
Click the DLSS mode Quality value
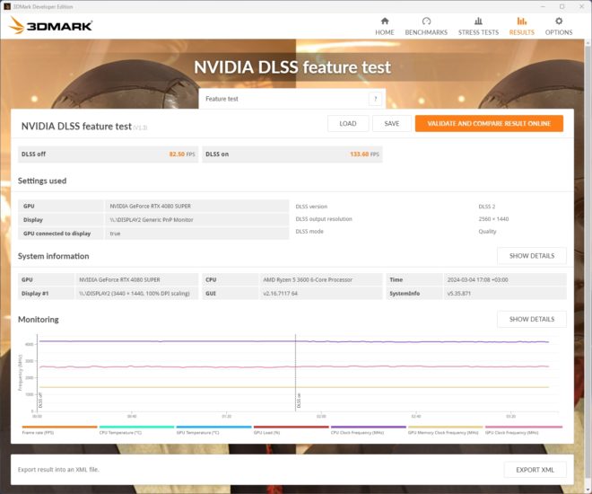point(487,232)
